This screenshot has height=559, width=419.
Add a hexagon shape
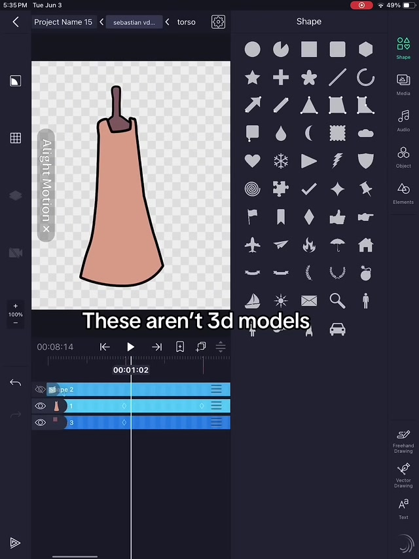pos(365,49)
